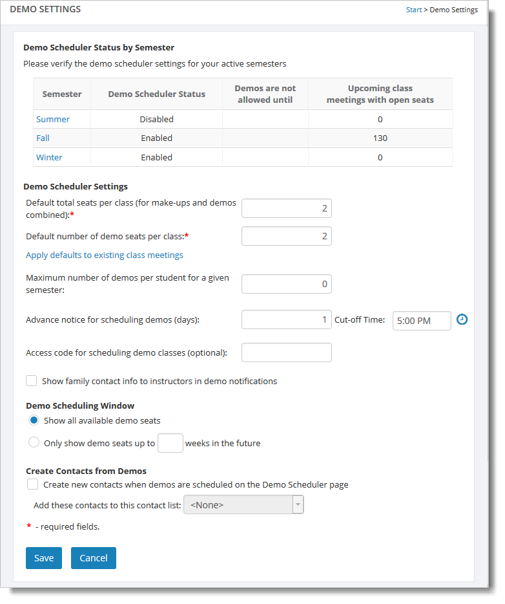Click the default total seats per class field
The width and height of the screenshot is (505, 604).
click(x=286, y=208)
